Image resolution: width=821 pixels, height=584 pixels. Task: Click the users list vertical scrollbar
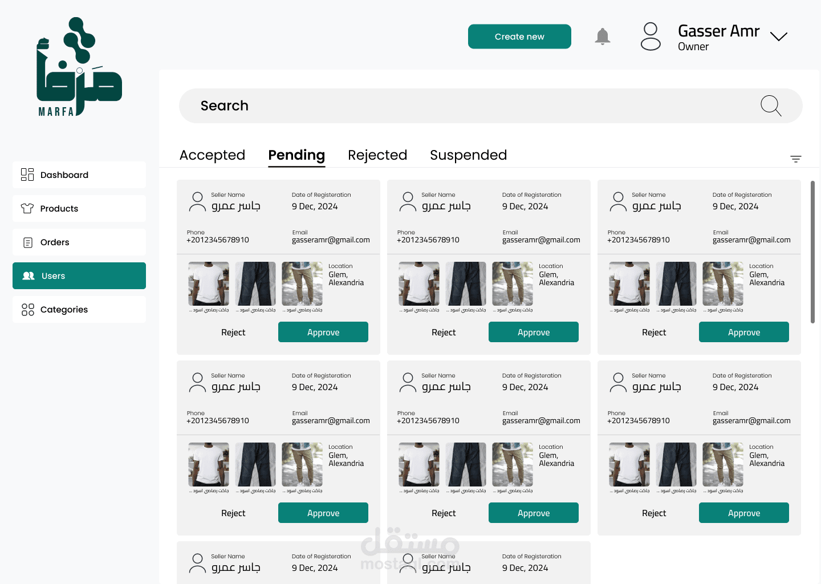812,252
